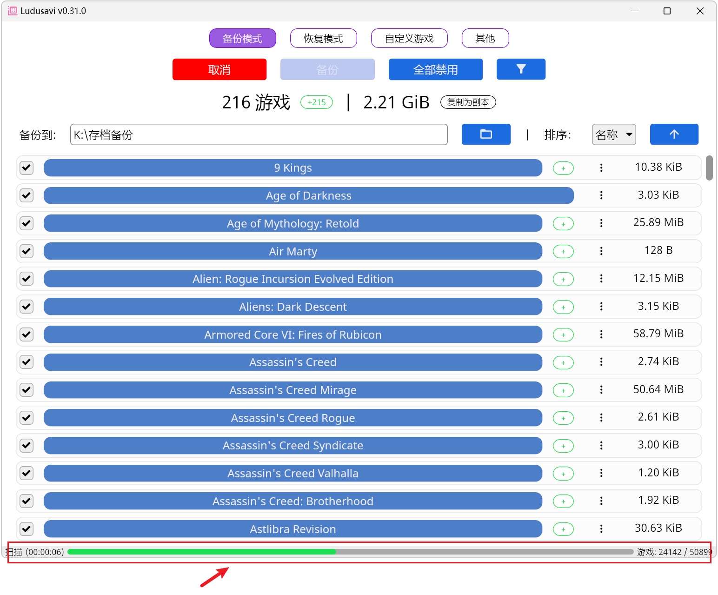Click the 备份 backup button

coord(327,69)
